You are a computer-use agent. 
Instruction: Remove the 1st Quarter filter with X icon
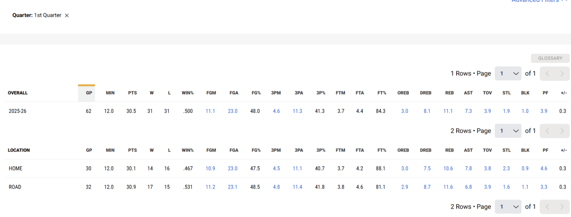point(67,16)
